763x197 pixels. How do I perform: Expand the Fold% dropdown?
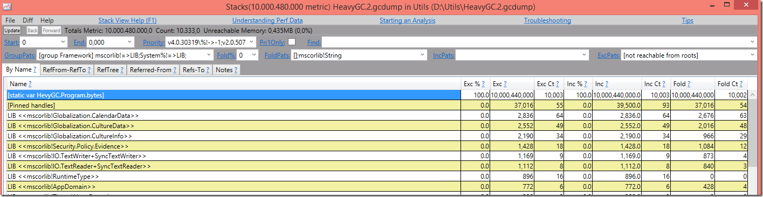[254, 55]
